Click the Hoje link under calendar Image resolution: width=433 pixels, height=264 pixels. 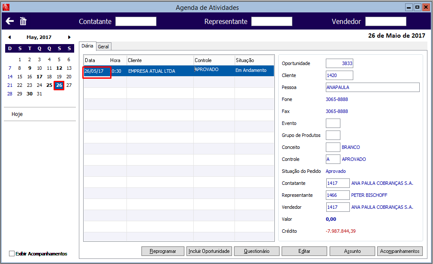[17, 114]
